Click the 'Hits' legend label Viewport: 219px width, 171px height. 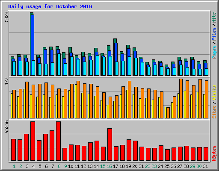click(x=214, y=18)
